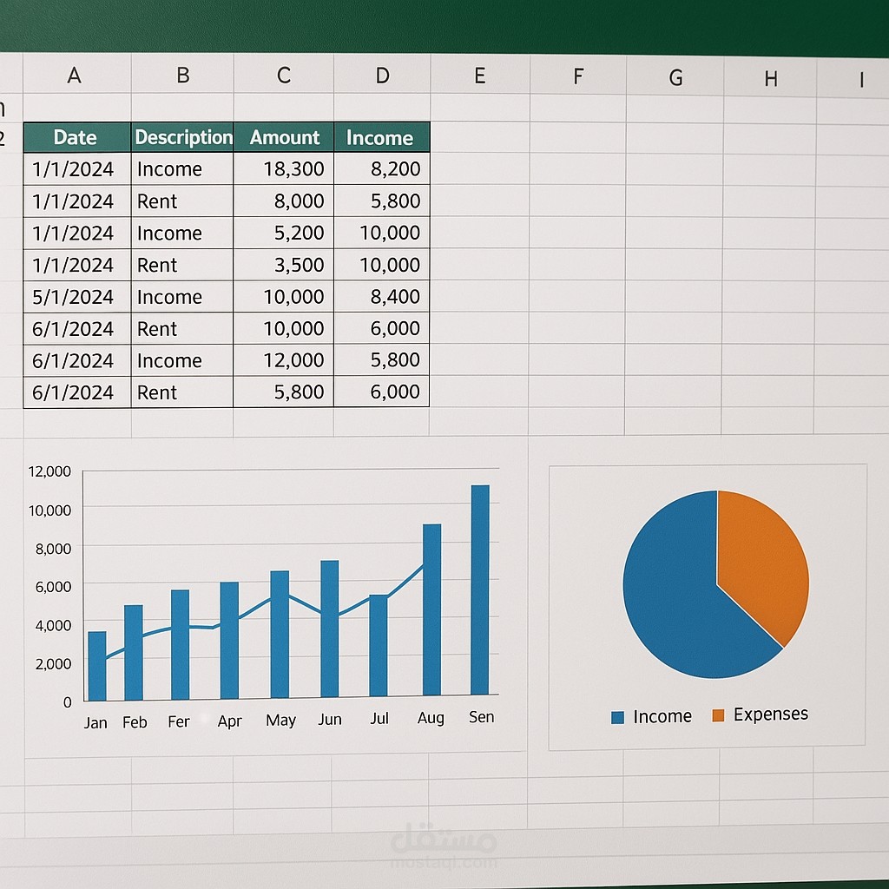Select column A header
Screen dimensions: 889x889
pos(76,74)
